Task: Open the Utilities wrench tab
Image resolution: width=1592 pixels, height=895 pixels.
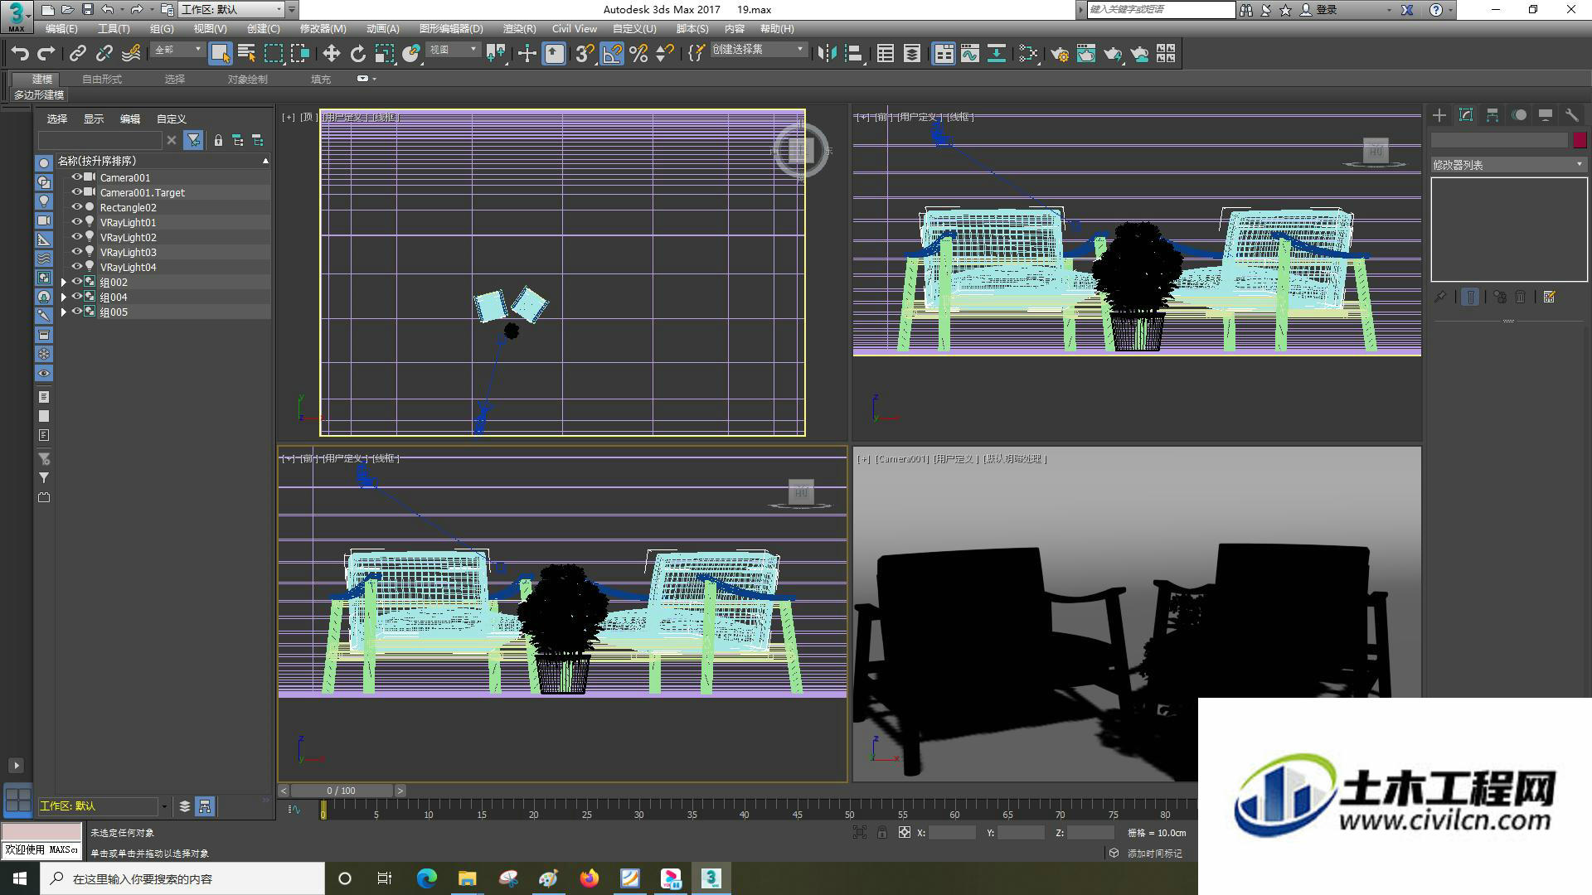Action: coord(1572,115)
